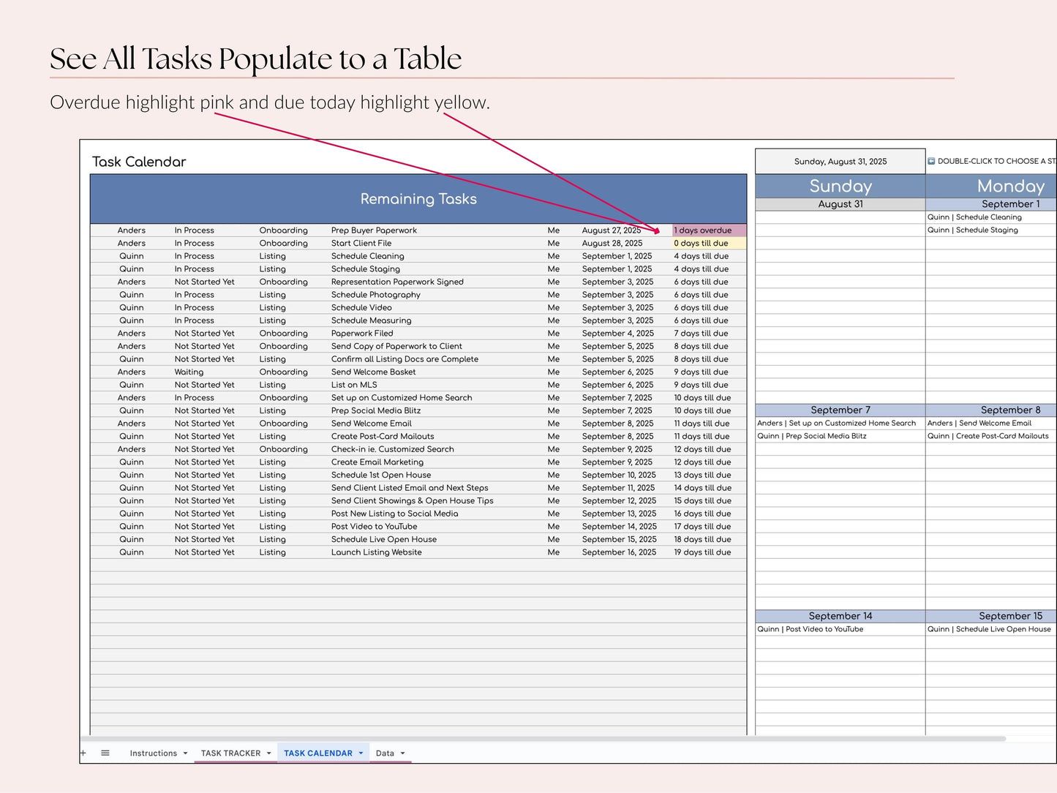
Task: Open the all sheets list icon
Action: [105, 753]
